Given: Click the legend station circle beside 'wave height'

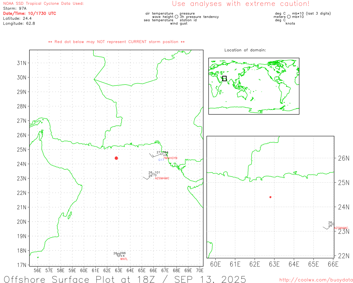Looking at the screenshot, I should (x=176, y=17).
